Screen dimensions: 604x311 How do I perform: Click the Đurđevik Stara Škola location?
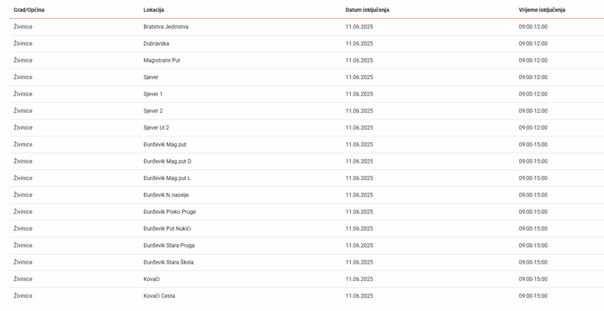coord(168,262)
